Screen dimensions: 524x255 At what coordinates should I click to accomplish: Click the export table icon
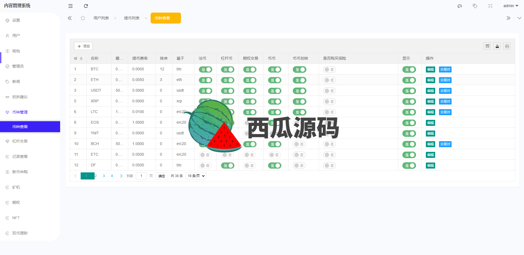(x=497, y=46)
